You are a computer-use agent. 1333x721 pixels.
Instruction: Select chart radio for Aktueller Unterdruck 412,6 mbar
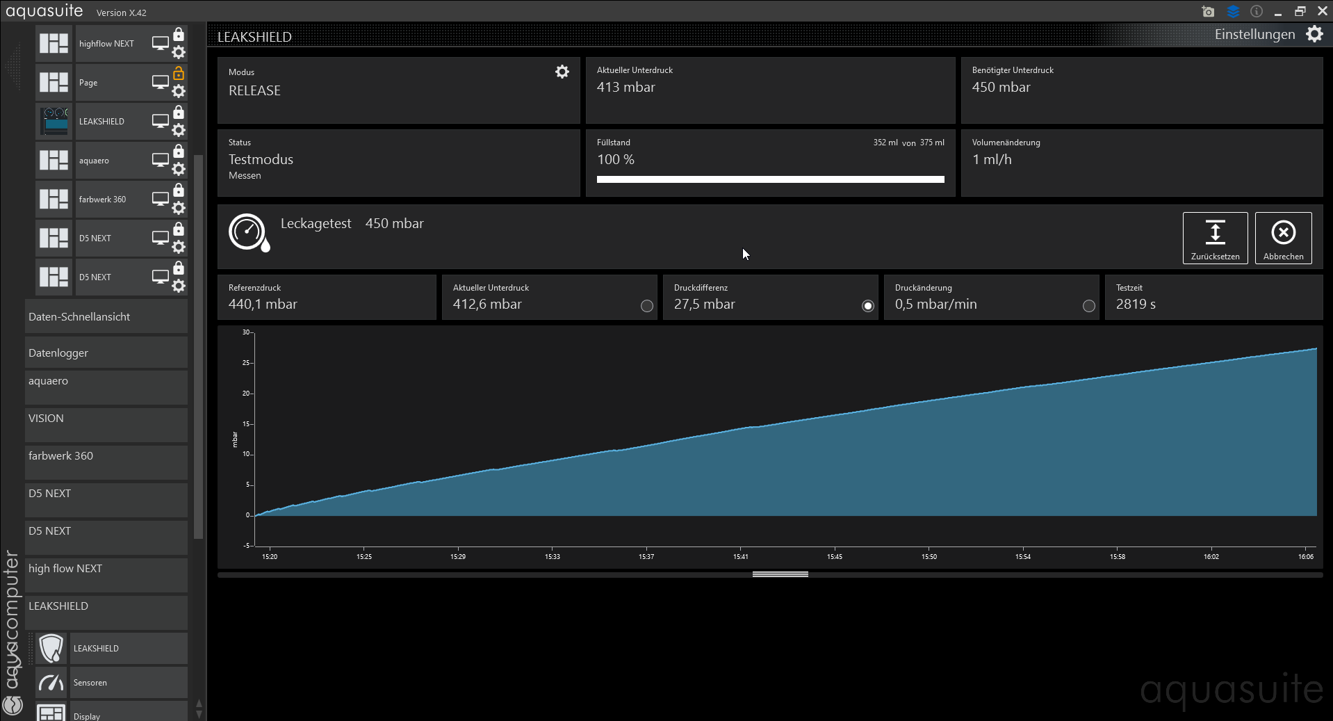point(647,306)
